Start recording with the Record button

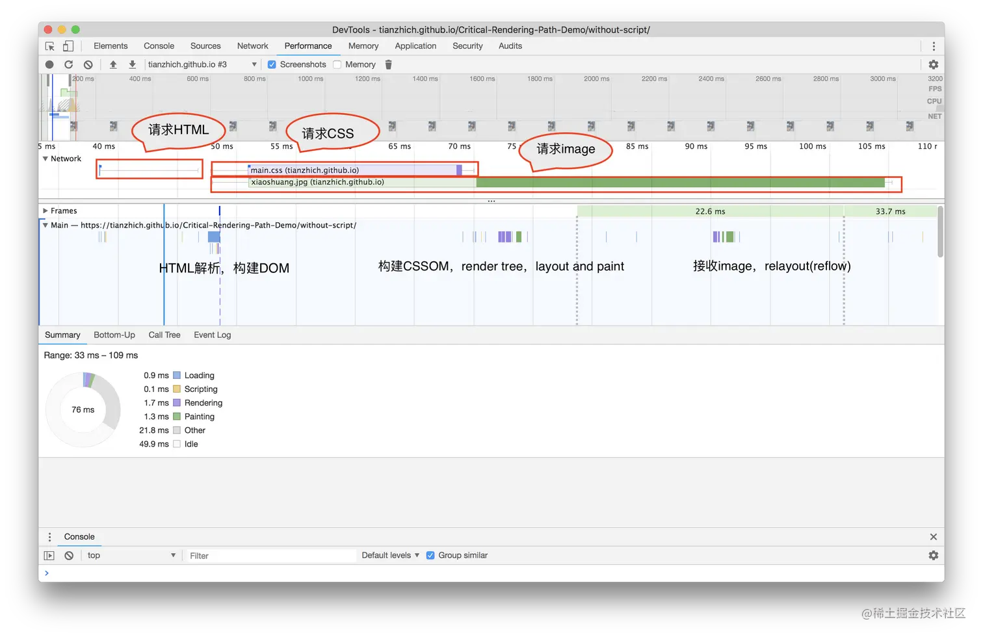pyautogui.click(x=49, y=64)
